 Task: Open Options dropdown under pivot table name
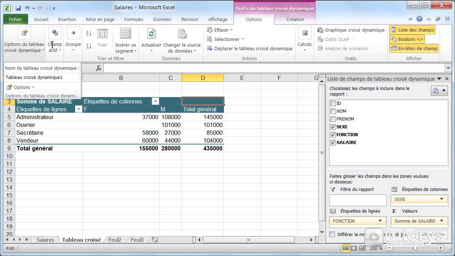click(20, 87)
